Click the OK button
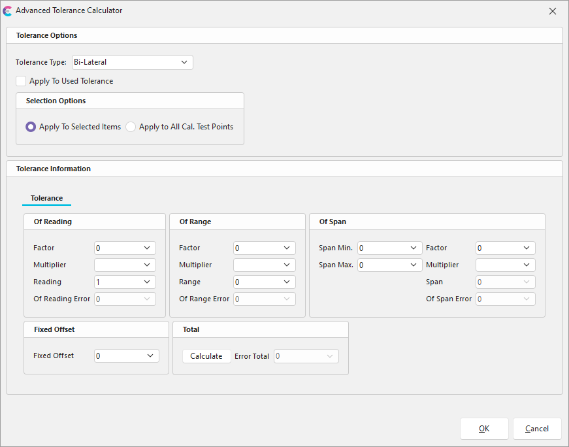Screen dimensions: 569x447 click(x=484, y=429)
